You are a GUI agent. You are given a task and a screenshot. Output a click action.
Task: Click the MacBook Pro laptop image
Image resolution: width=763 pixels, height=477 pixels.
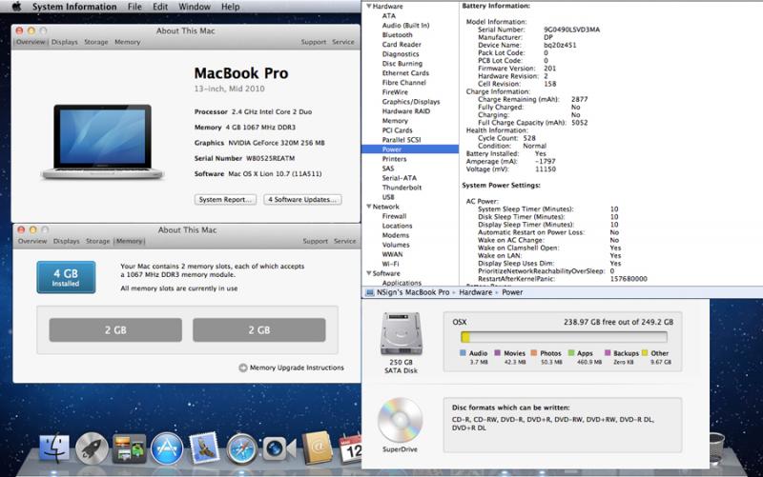(x=102, y=142)
